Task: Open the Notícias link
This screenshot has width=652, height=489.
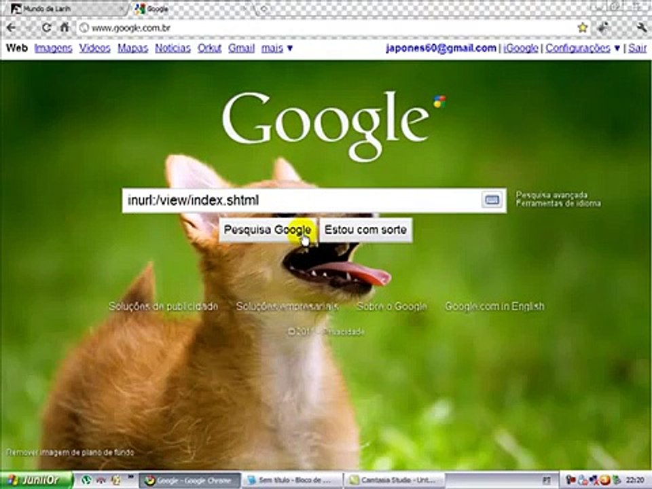Action: 173,48
